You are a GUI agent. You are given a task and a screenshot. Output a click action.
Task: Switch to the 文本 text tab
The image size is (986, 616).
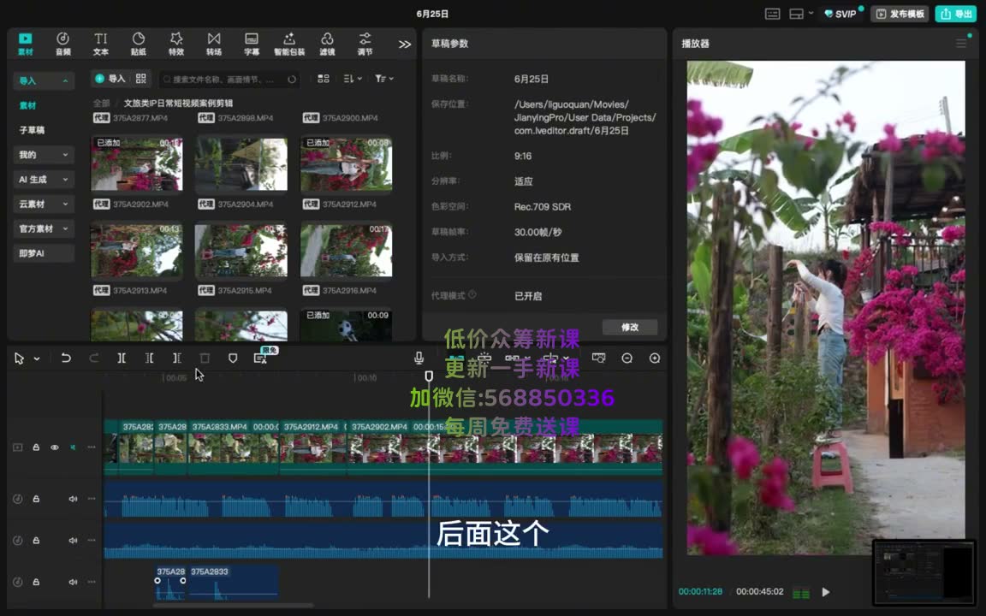[101, 44]
